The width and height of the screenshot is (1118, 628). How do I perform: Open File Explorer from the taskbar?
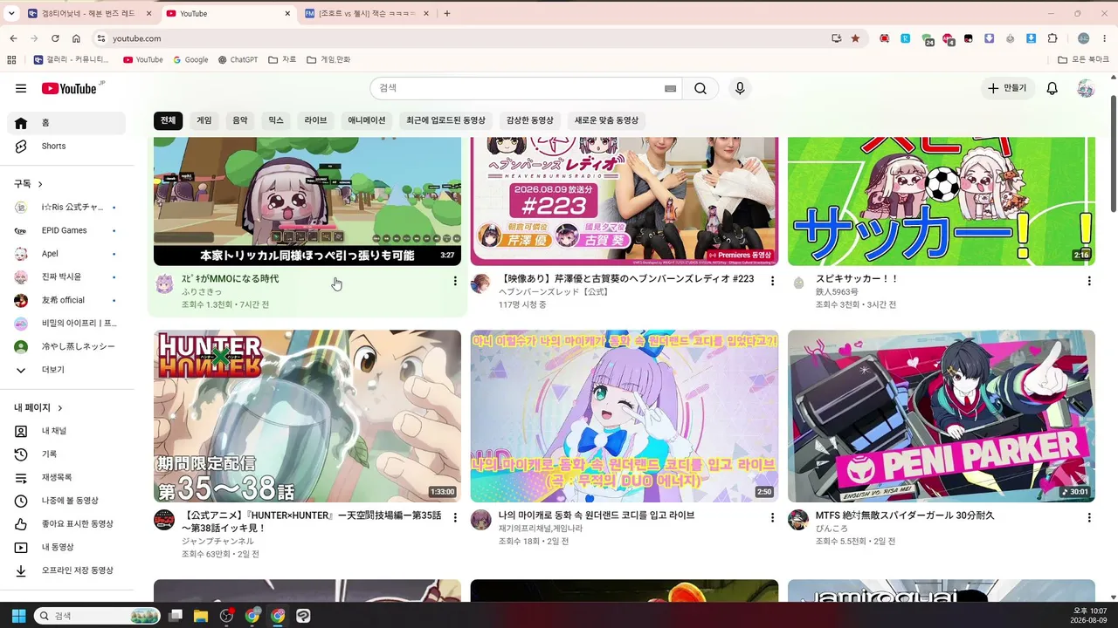[x=201, y=616]
